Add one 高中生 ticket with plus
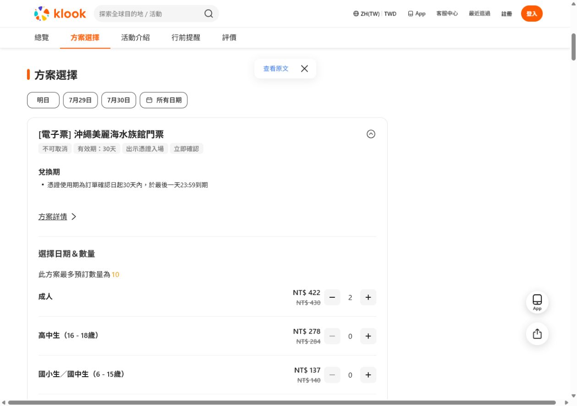Screen dimensions: 577x406 (x=368, y=336)
